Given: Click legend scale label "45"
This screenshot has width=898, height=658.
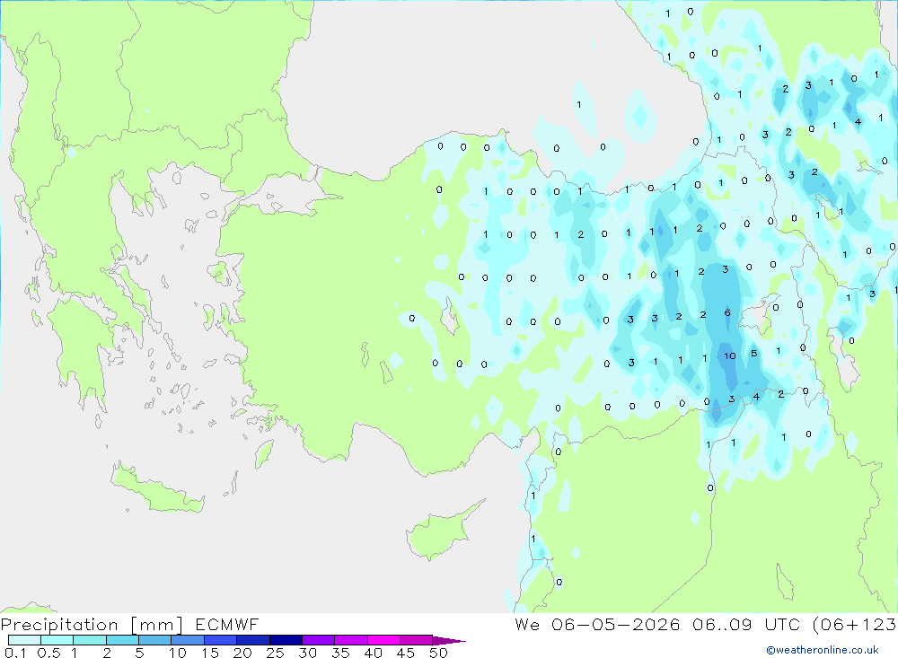Looking at the screenshot, I should 406,653.
